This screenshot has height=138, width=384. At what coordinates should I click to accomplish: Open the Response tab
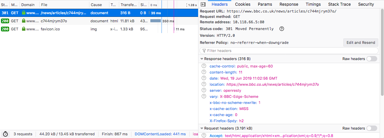tap(289, 4)
